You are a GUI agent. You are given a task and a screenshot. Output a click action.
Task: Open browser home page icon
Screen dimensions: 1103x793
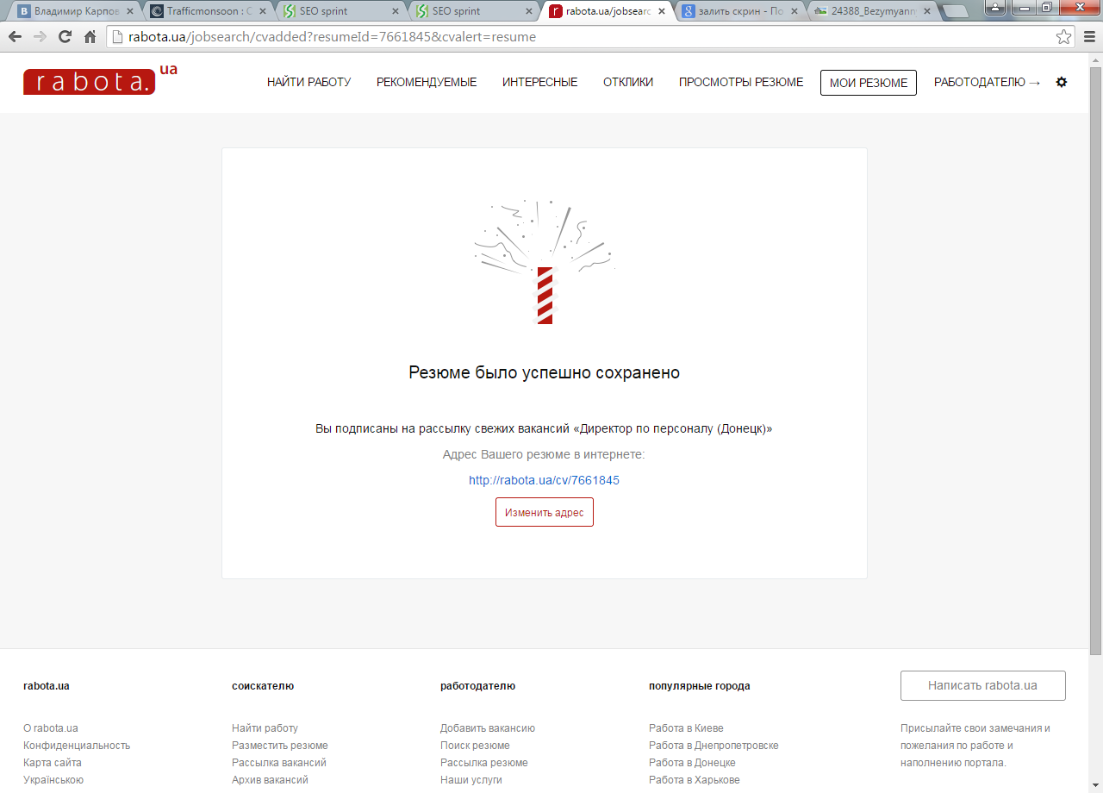[90, 37]
